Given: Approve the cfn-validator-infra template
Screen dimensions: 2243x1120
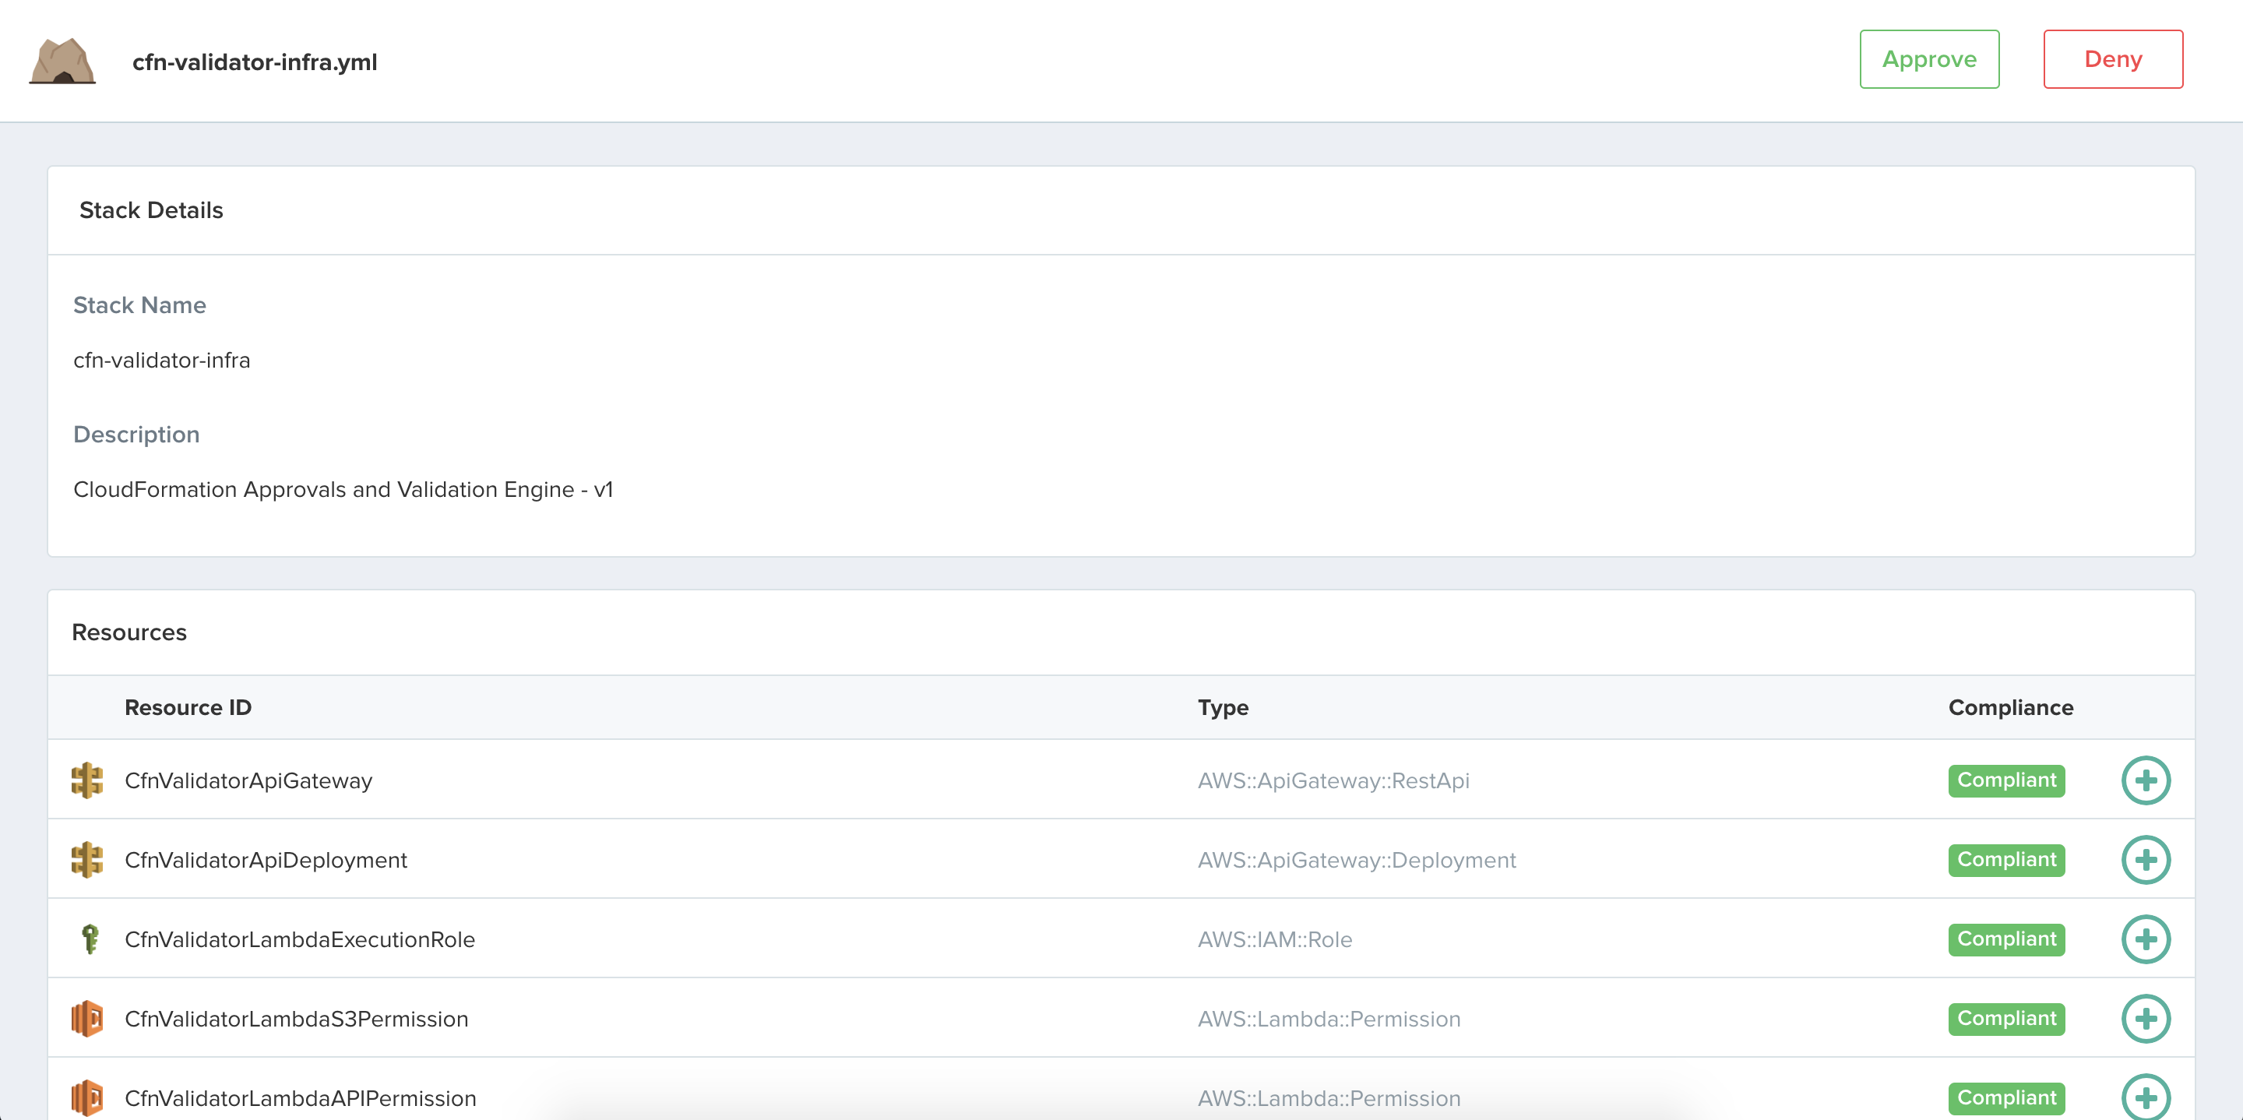Looking at the screenshot, I should 1928,59.
